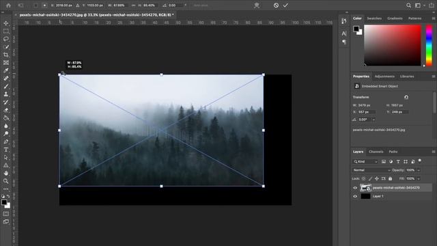
Task: Toggle lock all padlock icon
Action: 390,178
